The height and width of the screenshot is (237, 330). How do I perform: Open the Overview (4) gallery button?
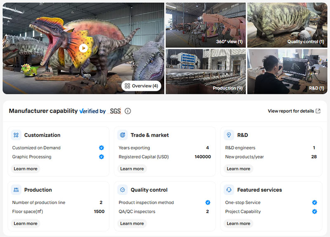(141, 86)
